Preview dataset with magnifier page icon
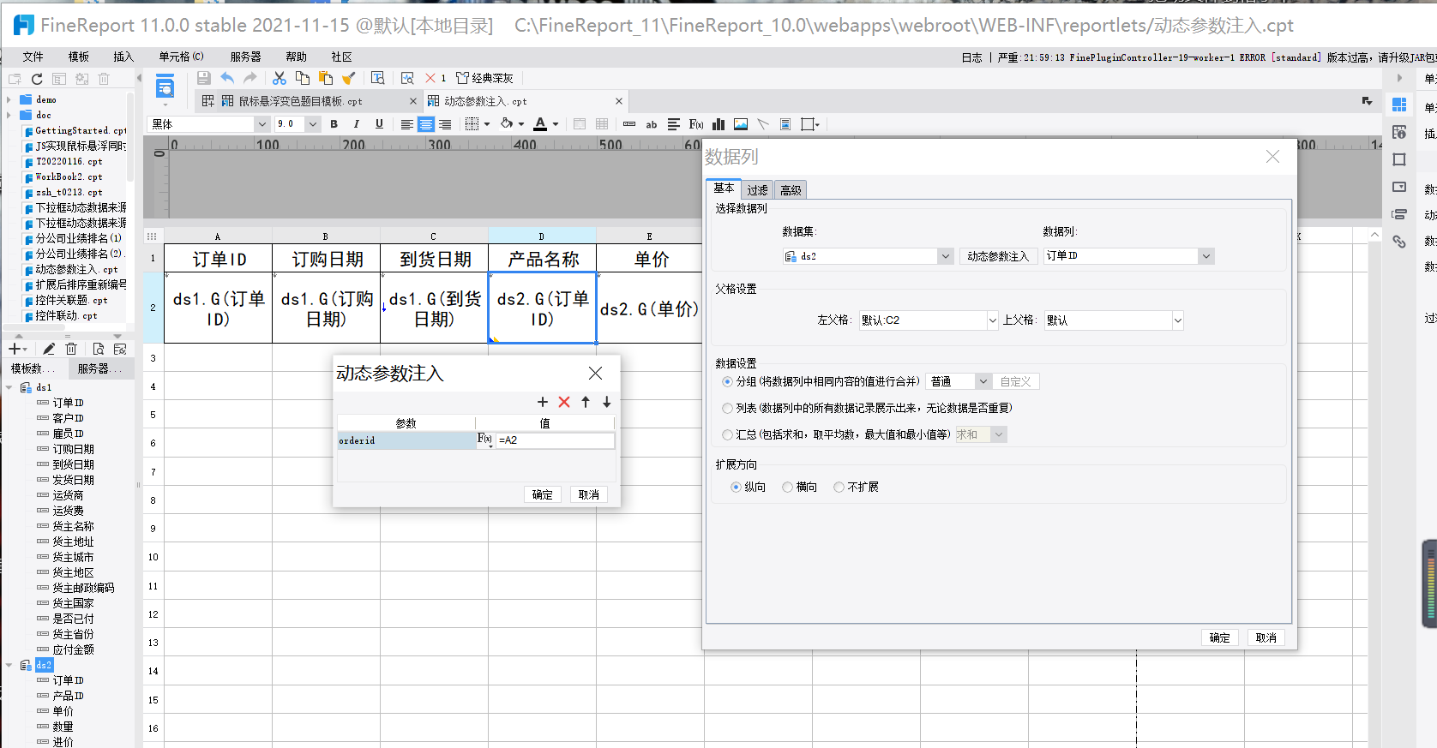This screenshot has width=1437, height=748. [x=99, y=349]
